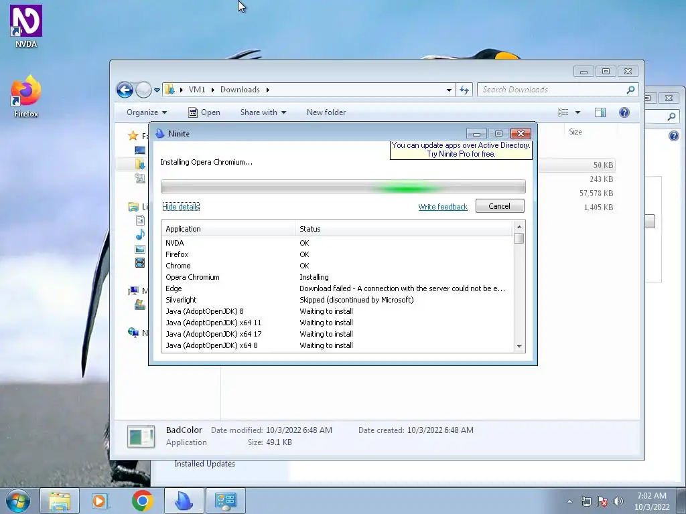The height and width of the screenshot is (514, 686).
Task: Open Music library icon in sidebar
Action: 140,235
